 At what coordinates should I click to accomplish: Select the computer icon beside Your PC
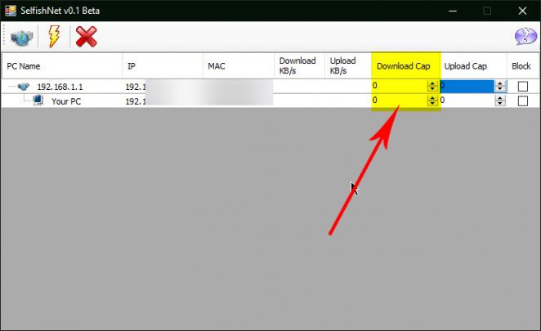pos(38,101)
